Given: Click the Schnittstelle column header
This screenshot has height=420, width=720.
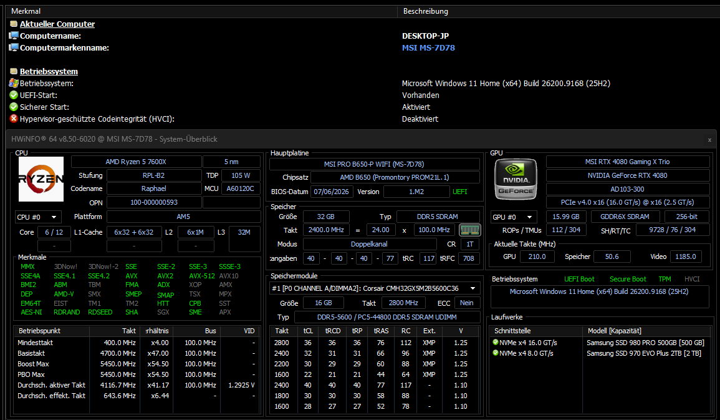Looking at the screenshot, I should pyautogui.click(x=536, y=331).
